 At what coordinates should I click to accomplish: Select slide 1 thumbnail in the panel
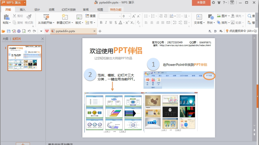coord(24,58)
